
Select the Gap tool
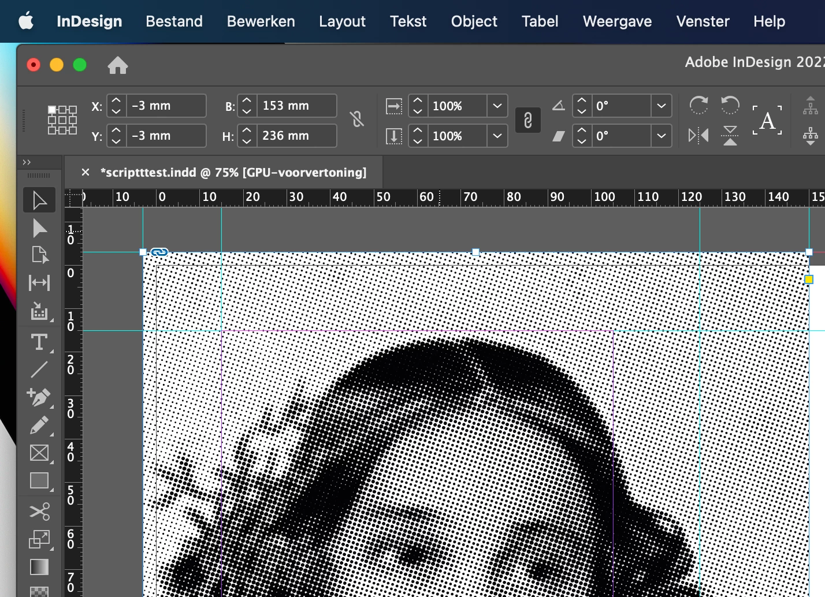(x=39, y=283)
